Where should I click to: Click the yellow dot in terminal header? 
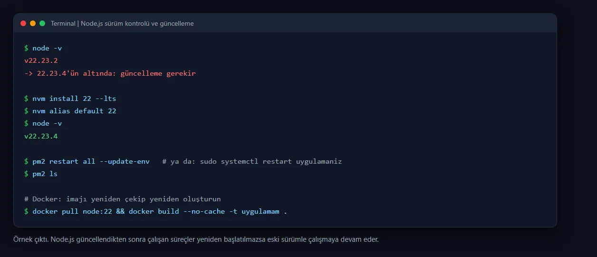[x=33, y=23]
